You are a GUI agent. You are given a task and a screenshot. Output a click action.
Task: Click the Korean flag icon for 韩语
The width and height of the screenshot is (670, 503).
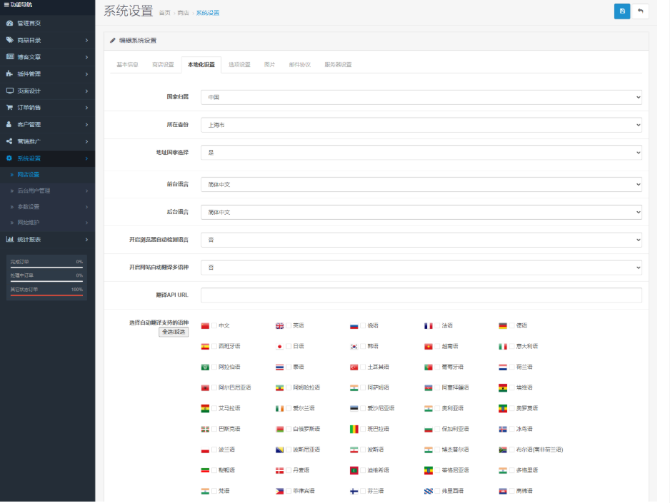354,347
